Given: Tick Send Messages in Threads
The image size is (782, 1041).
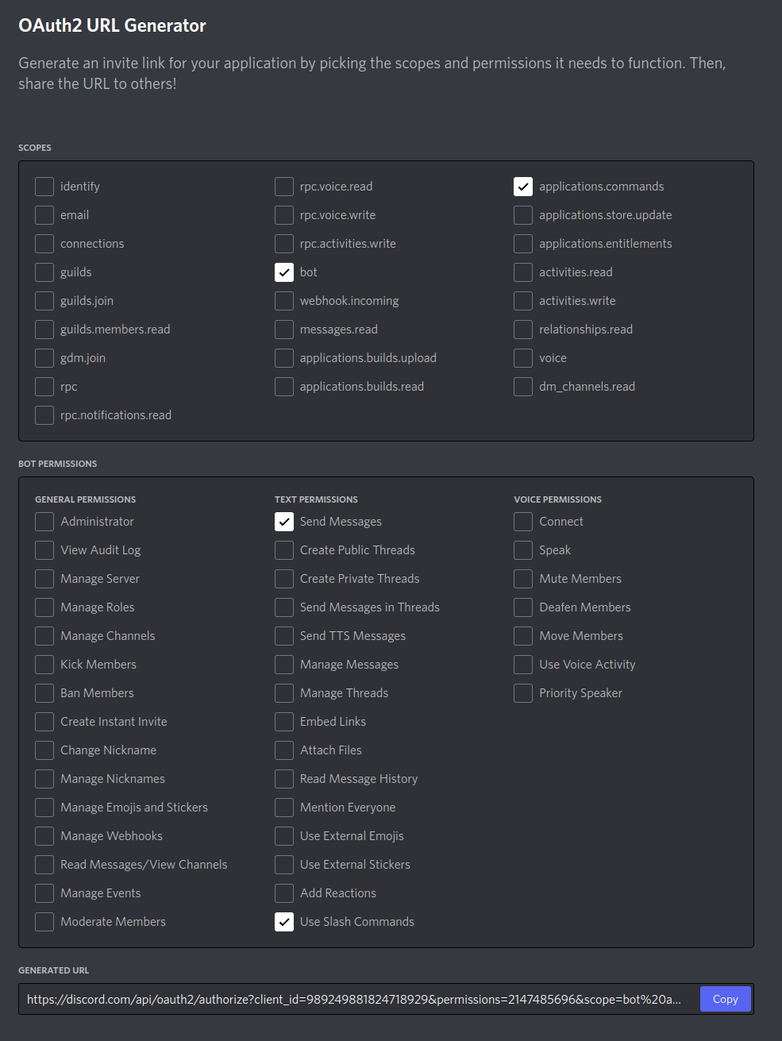Looking at the screenshot, I should [284, 607].
